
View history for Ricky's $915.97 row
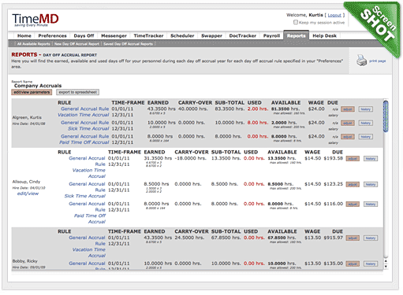click(371, 238)
